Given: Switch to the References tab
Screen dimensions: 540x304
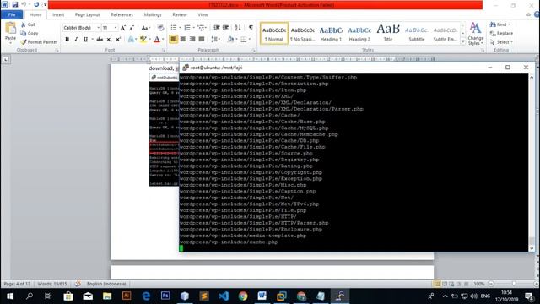Looking at the screenshot, I should (x=121, y=15).
